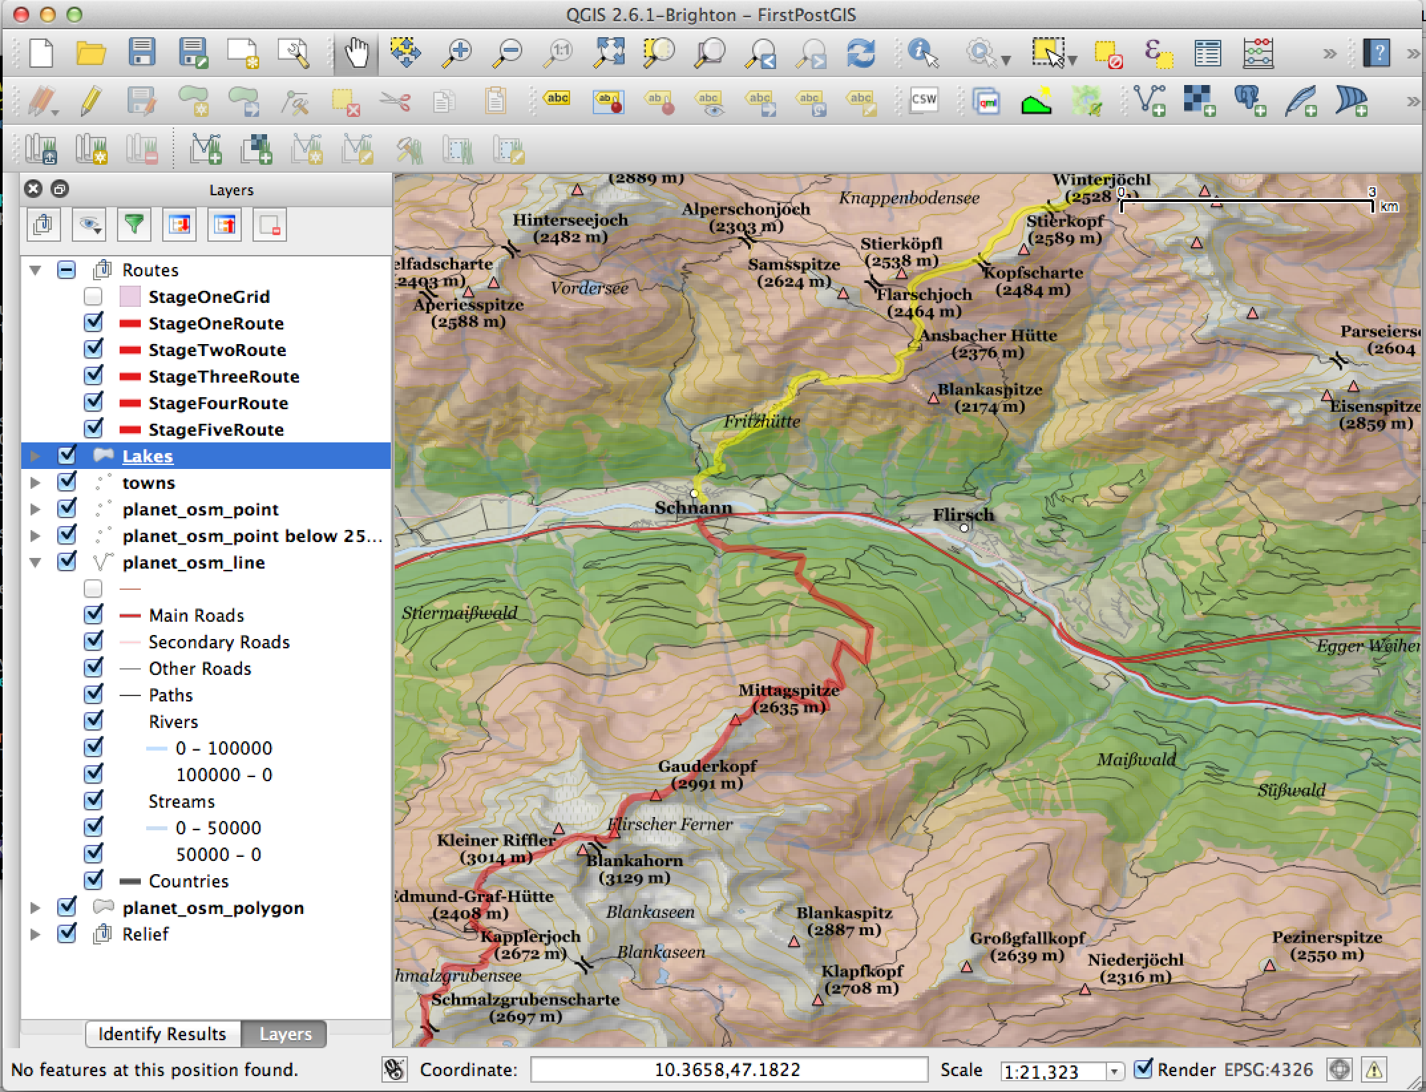Open the Scale dropdown
Image resolution: width=1426 pixels, height=1092 pixels.
pos(1114,1071)
